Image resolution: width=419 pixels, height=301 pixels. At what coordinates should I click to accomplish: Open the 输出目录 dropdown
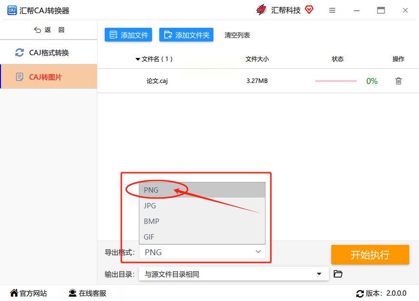coord(233,274)
